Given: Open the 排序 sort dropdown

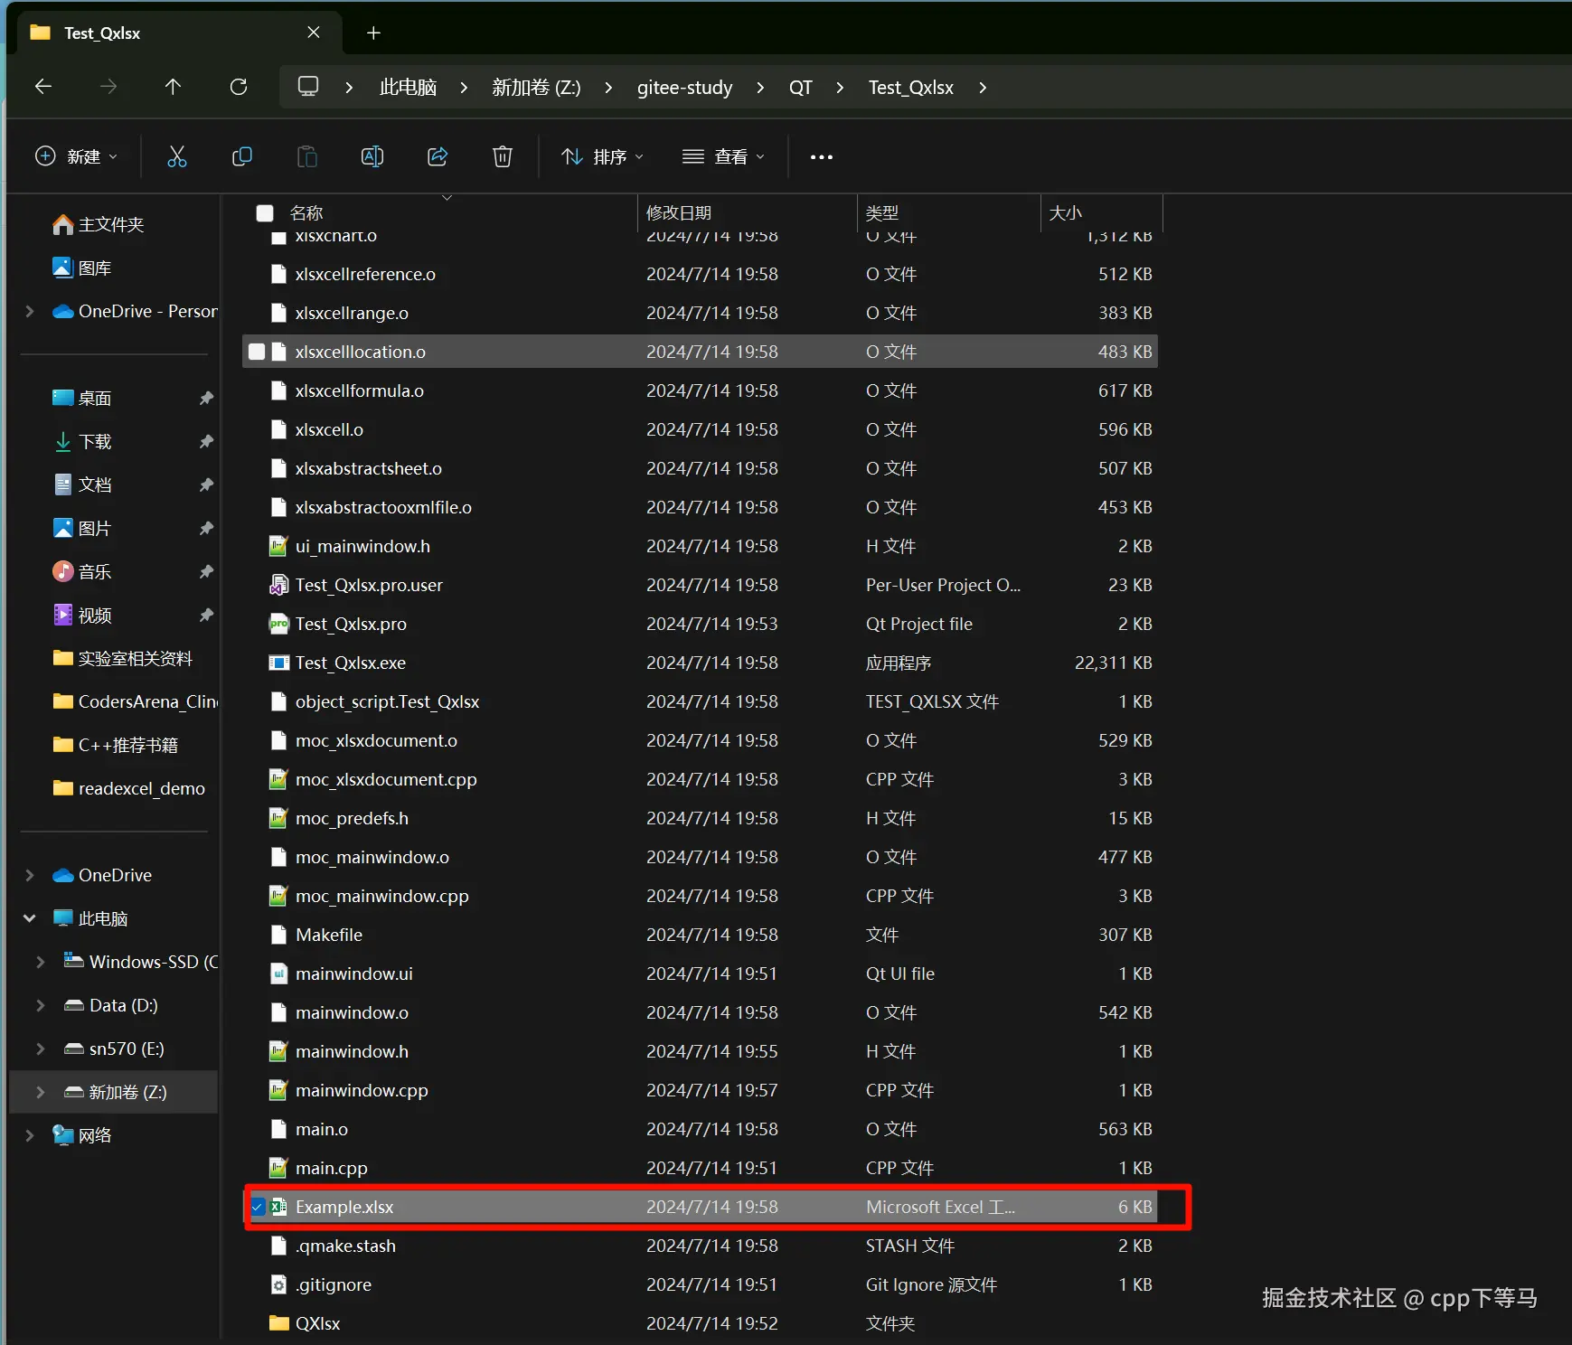Looking at the screenshot, I should pos(603,157).
